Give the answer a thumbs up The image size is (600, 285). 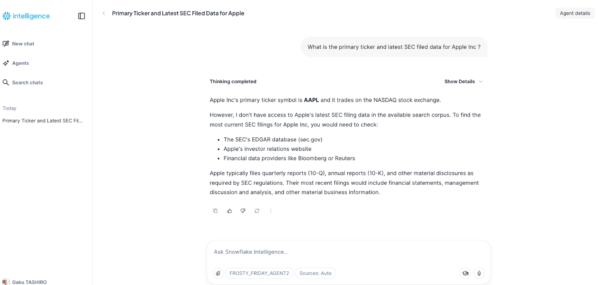pyautogui.click(x=229, y=211)
